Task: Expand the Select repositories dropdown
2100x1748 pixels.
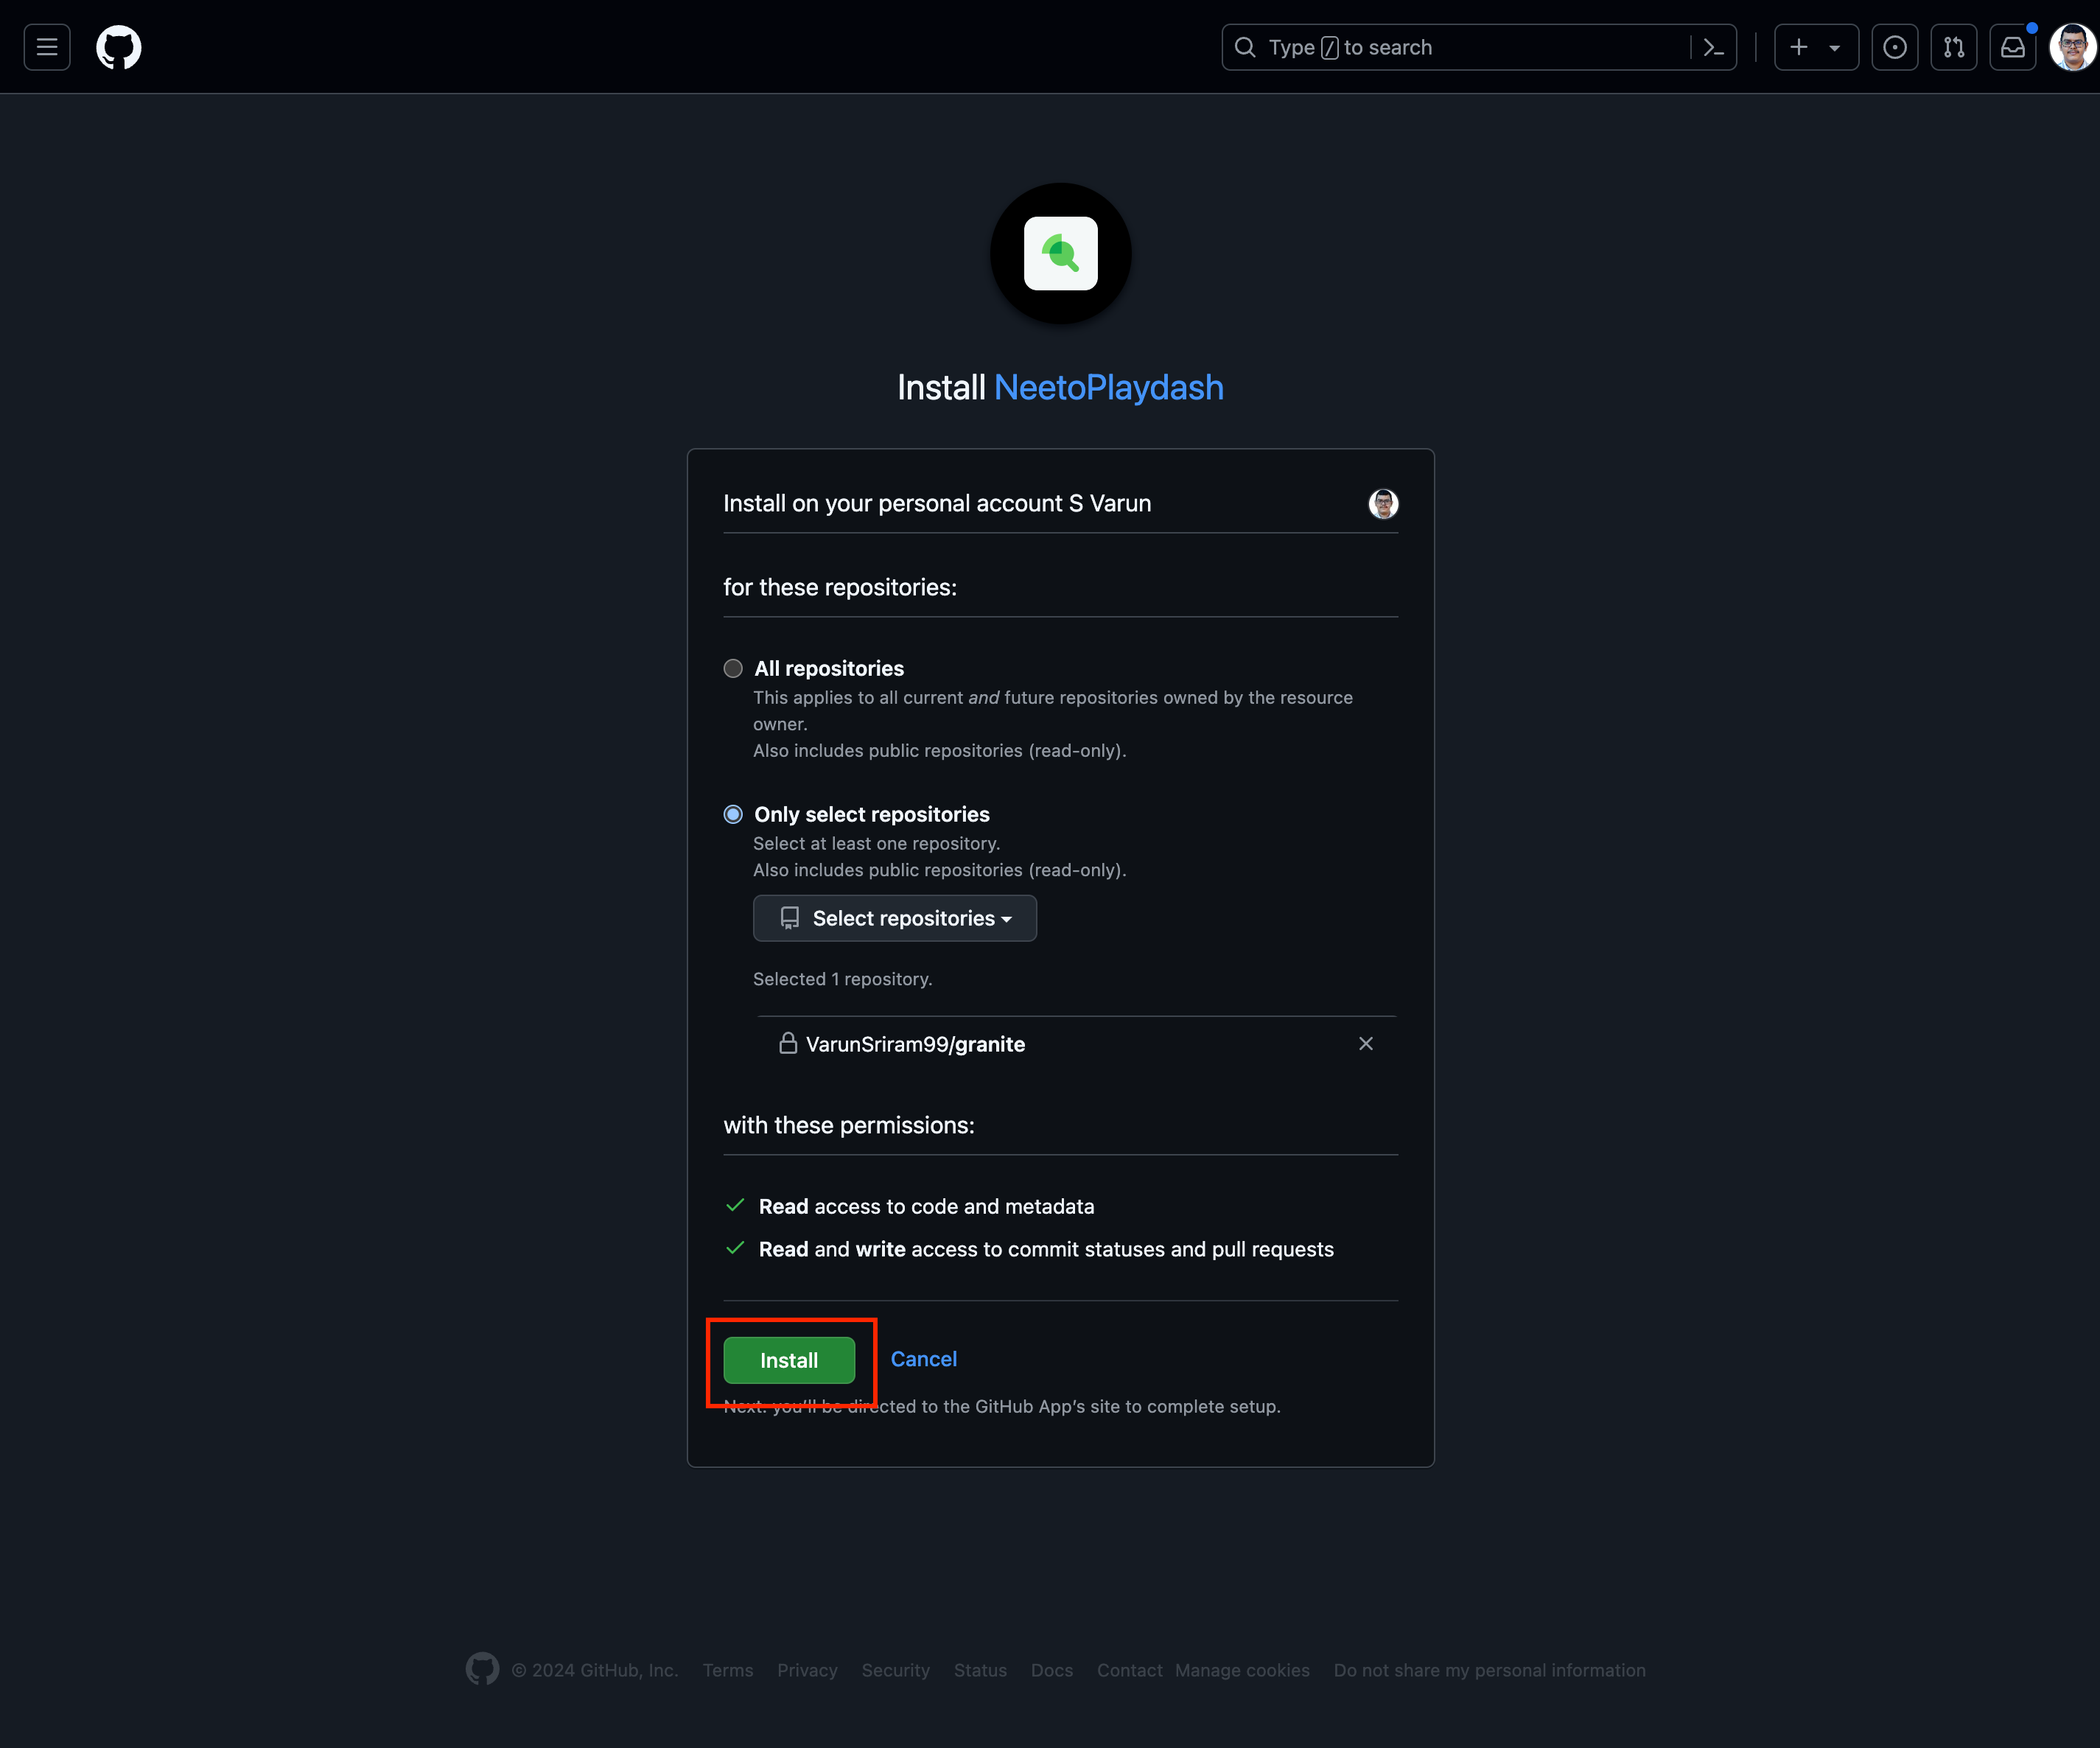Action: click(x=895, y=918)
